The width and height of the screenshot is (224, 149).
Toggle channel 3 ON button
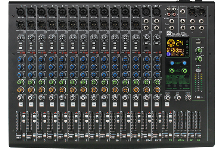click(41, 104)
